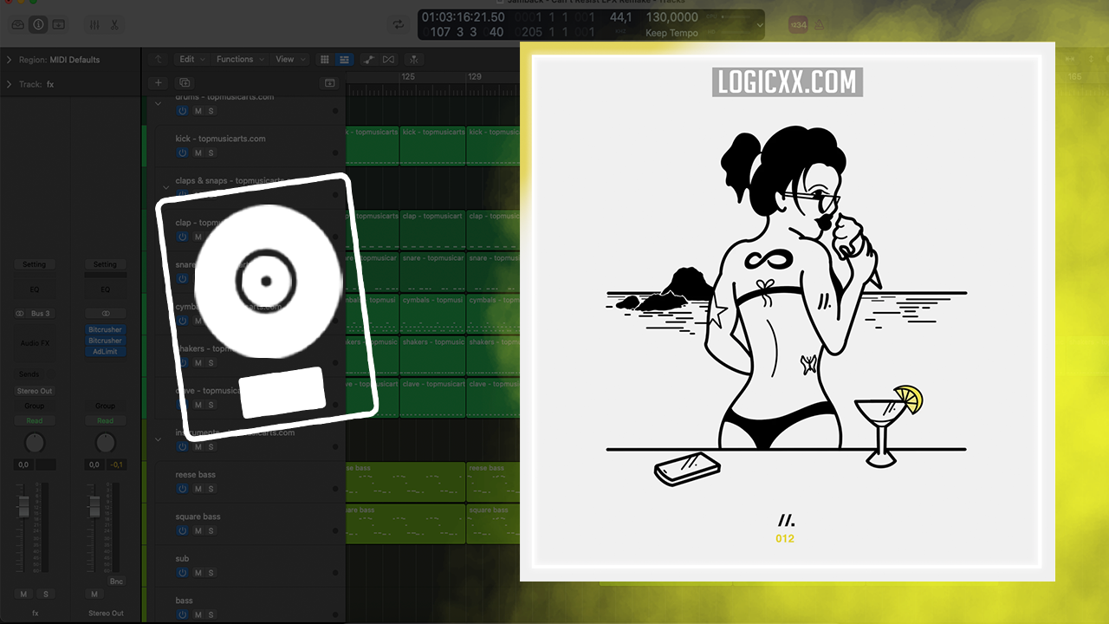Switch to grid view icon
This screenshot has height=624, width=1109.
click(325, 60)
